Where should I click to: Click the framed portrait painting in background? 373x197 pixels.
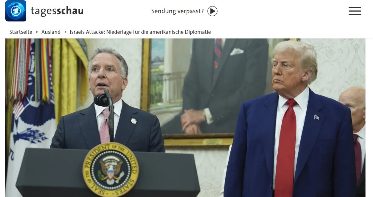point(204,92)
